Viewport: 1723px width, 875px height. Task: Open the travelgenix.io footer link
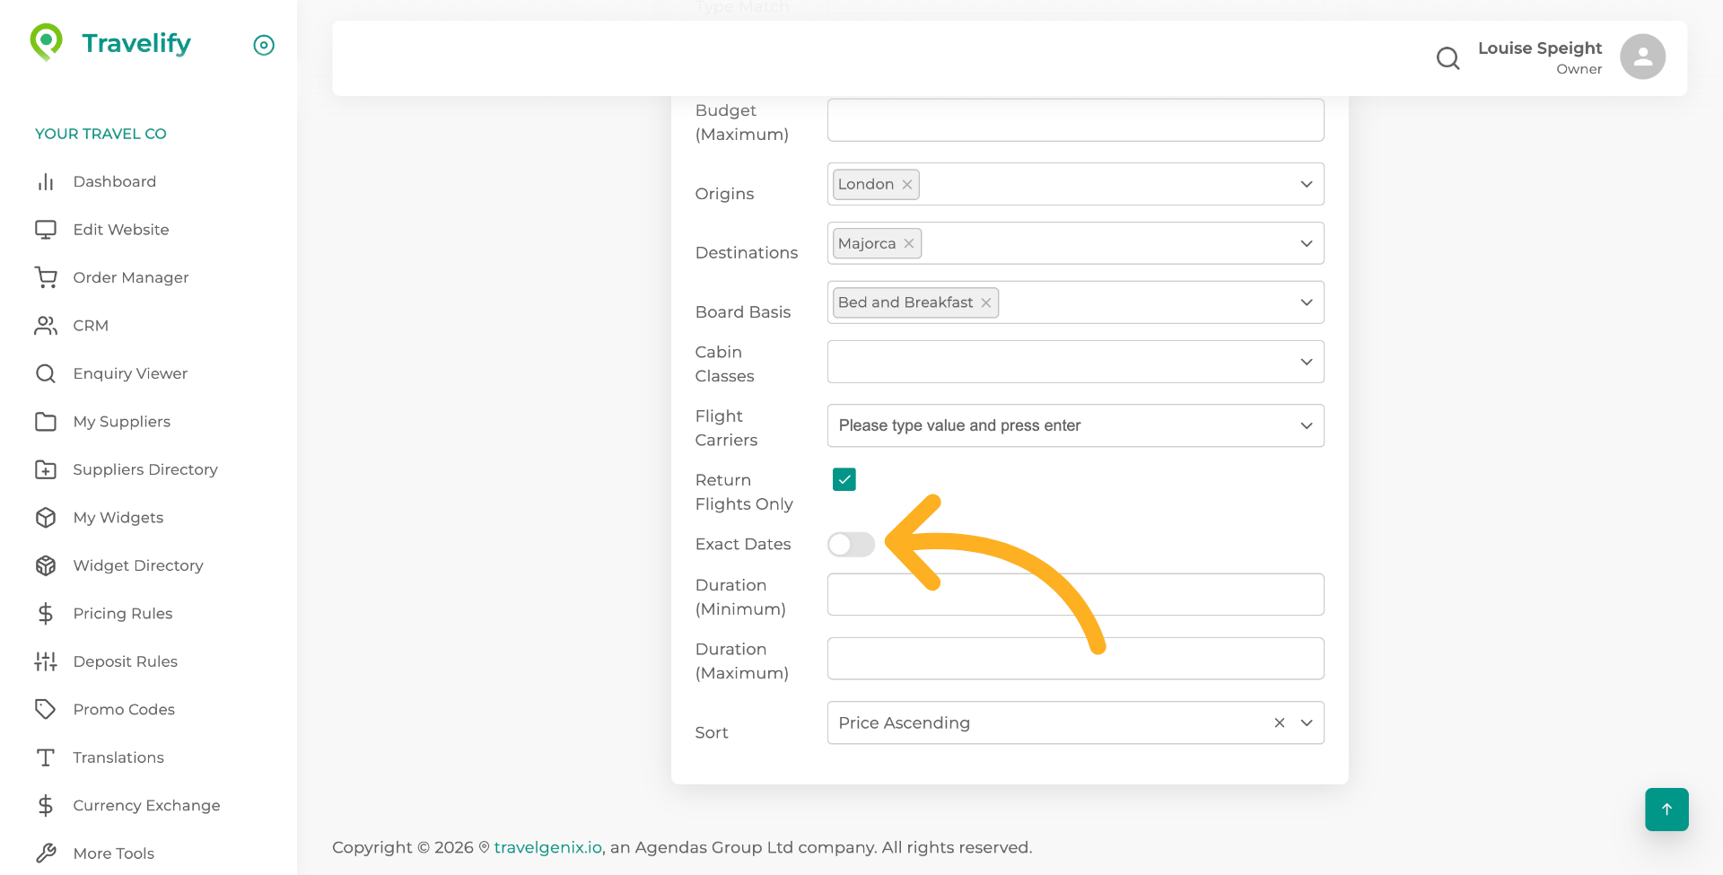click(547, 848)
